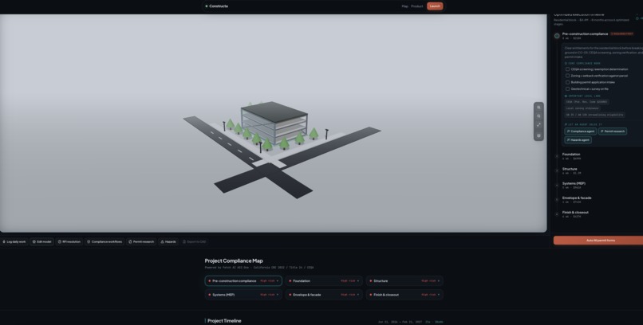This screenshot has height=325, width=643.
Task: Expand the Envelope & facade compliance card
Action: click(324, 295)
